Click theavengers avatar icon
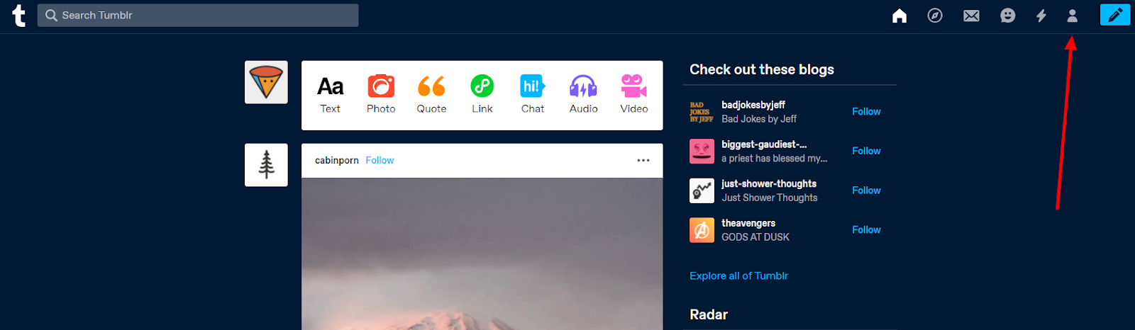Screen dimensions: 1135x330 pos(702,230)
